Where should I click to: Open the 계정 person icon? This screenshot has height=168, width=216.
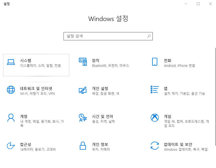11,118
